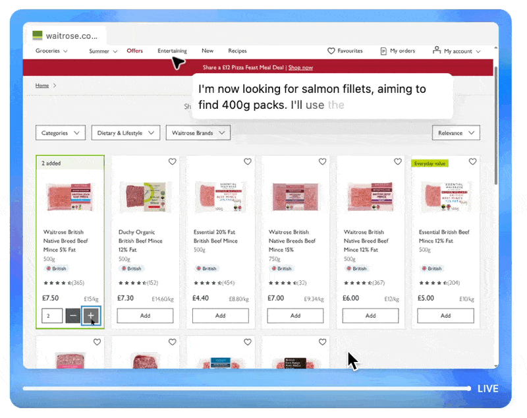Image resolution: width=527 pixels, height=418 pixels.
Task: Click the quantity field showing 2
Action: (x=52, y=316)
